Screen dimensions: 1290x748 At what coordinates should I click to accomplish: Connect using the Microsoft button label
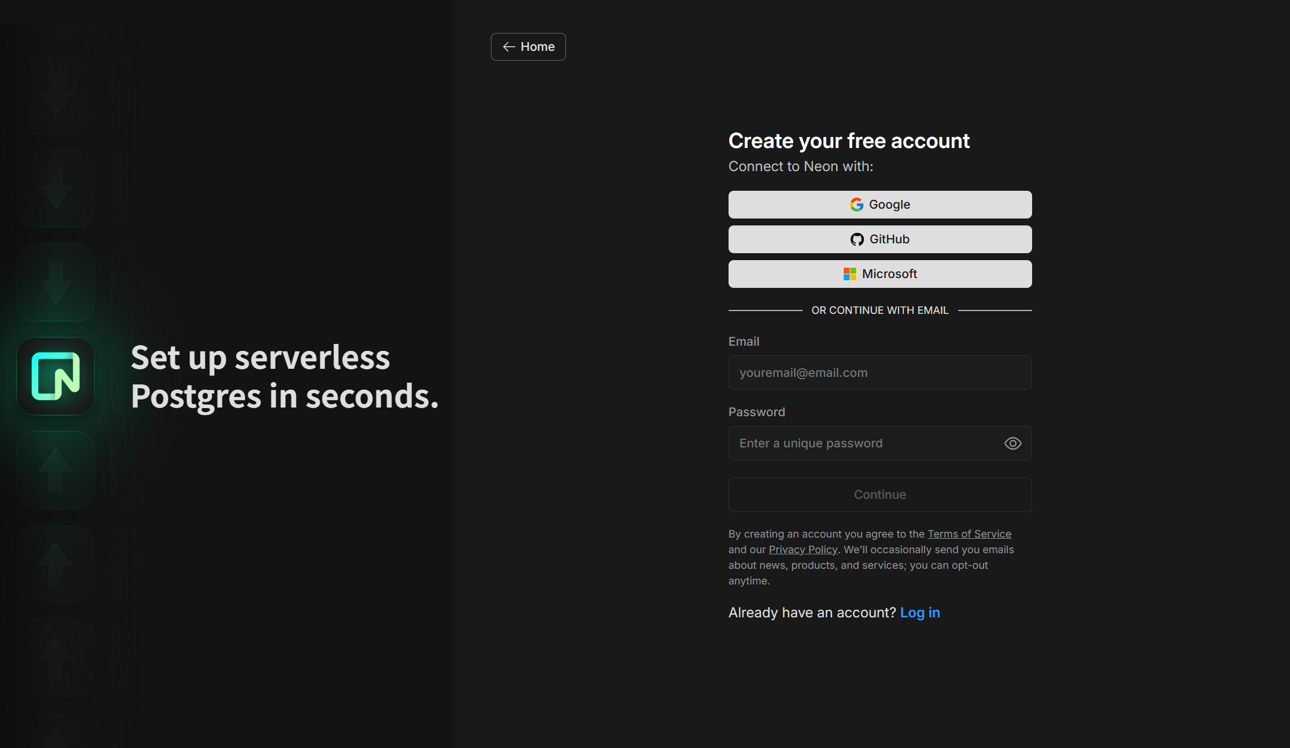[889, 274]
